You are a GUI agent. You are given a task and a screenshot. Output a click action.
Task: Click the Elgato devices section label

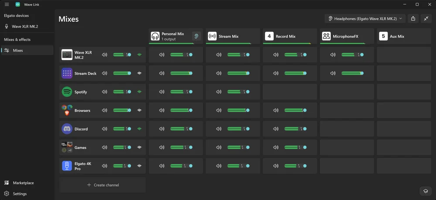[x=16, y=16]
